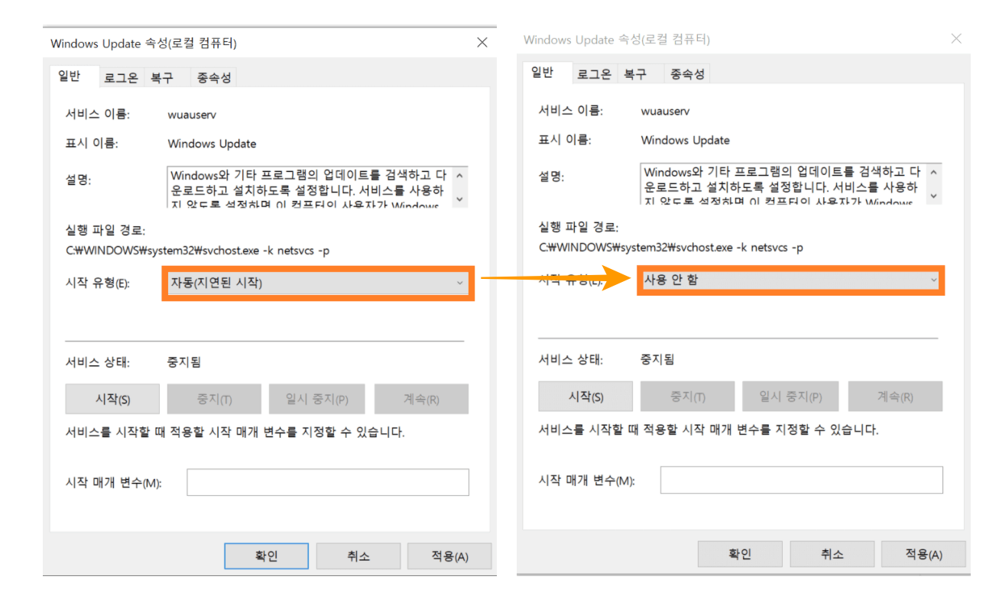Click 취소 in the left dialog

[358, 556]
